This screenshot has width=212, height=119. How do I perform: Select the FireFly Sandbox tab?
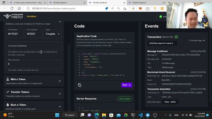click(107, 3)
